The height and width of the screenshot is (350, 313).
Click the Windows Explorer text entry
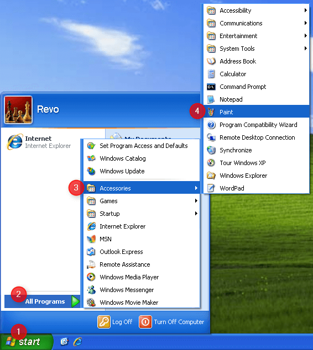[x=243, y=176]
